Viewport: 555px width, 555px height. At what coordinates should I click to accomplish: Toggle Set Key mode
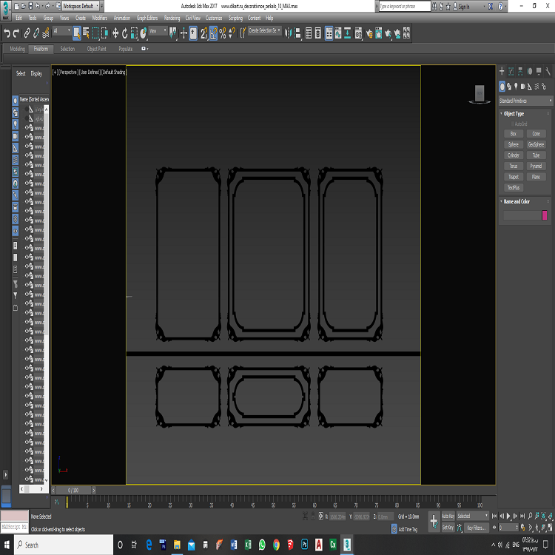(448, 528)
